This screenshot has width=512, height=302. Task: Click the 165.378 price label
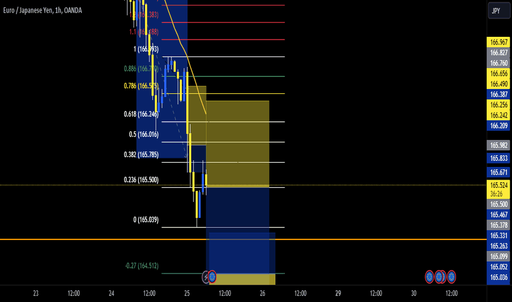pos(499,225)
